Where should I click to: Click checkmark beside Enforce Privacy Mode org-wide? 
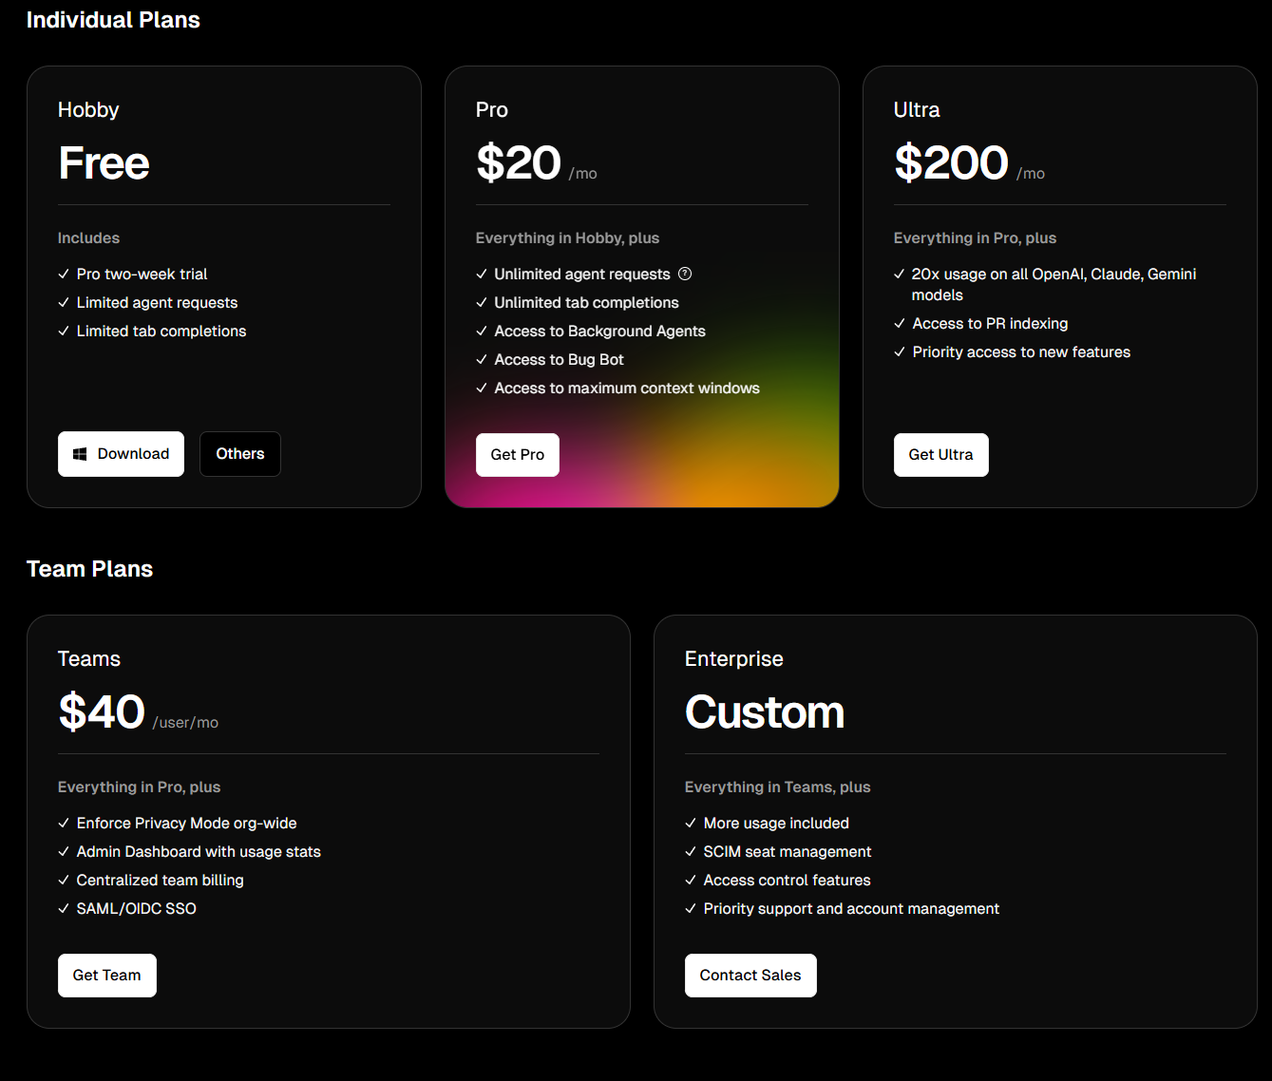pyautogui.click(x=64, y=823)
